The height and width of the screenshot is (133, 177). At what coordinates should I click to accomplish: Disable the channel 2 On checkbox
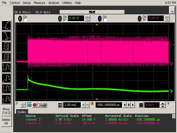pyautogui.click(x=65, y=20)
